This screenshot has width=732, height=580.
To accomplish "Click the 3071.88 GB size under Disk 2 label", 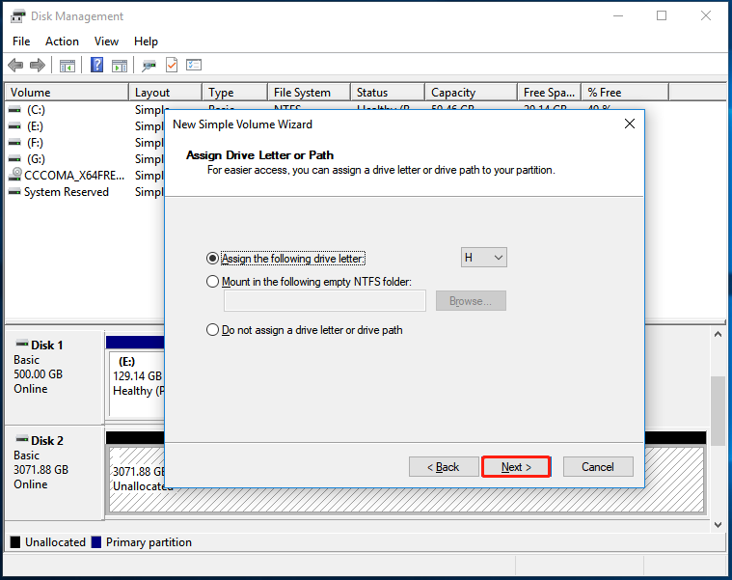I will click(41, 469).
